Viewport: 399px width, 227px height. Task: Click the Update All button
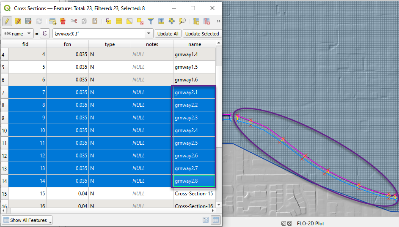(168, 34)
